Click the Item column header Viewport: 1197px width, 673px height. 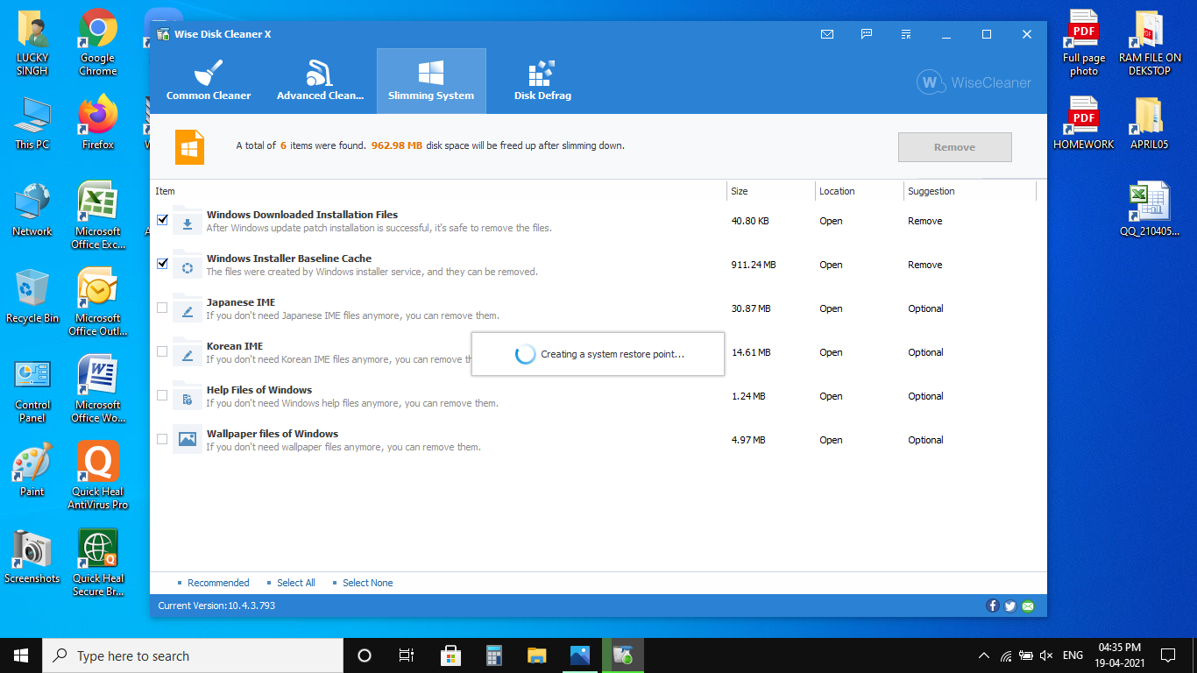tap(165, 191)
